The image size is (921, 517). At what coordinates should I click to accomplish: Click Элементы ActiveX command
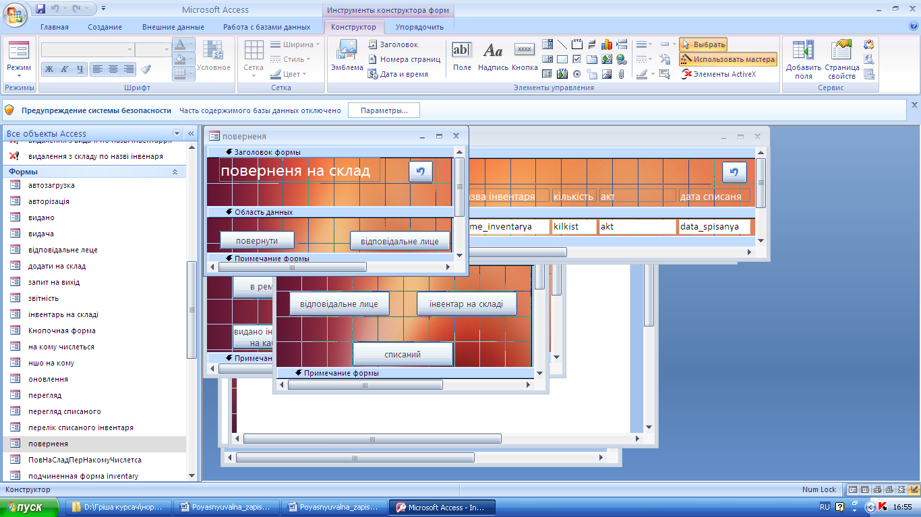click(719, 74)
